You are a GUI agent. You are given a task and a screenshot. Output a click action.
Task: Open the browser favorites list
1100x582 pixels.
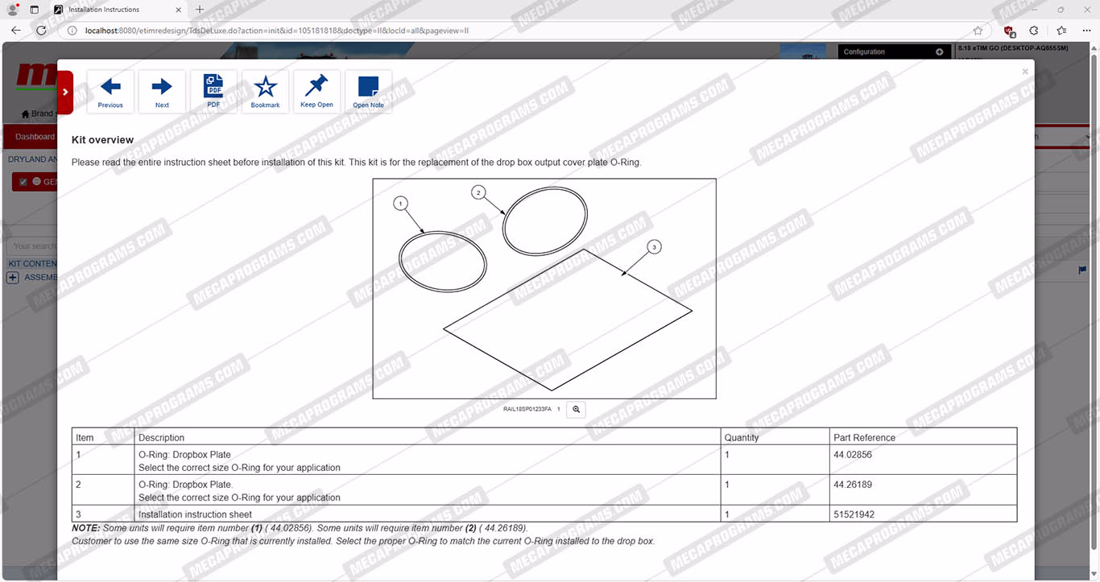pos(1061,31)
